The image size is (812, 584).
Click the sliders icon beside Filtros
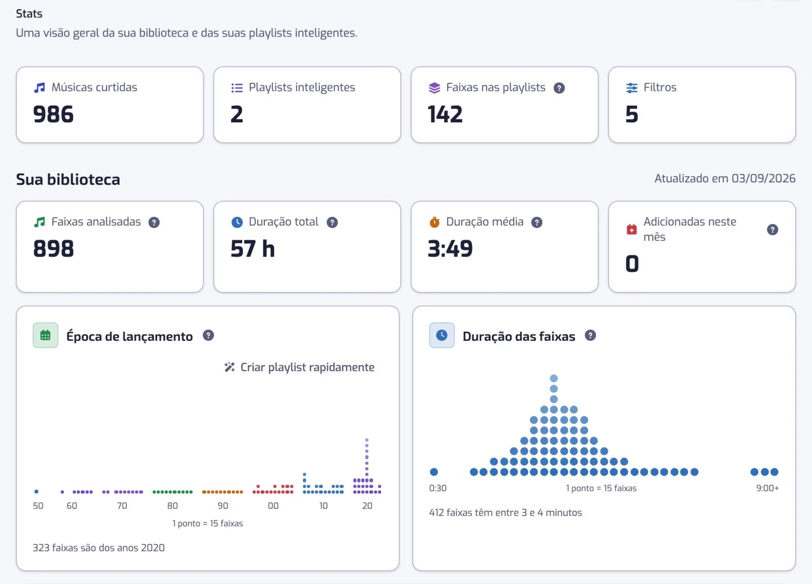(632, 88)
